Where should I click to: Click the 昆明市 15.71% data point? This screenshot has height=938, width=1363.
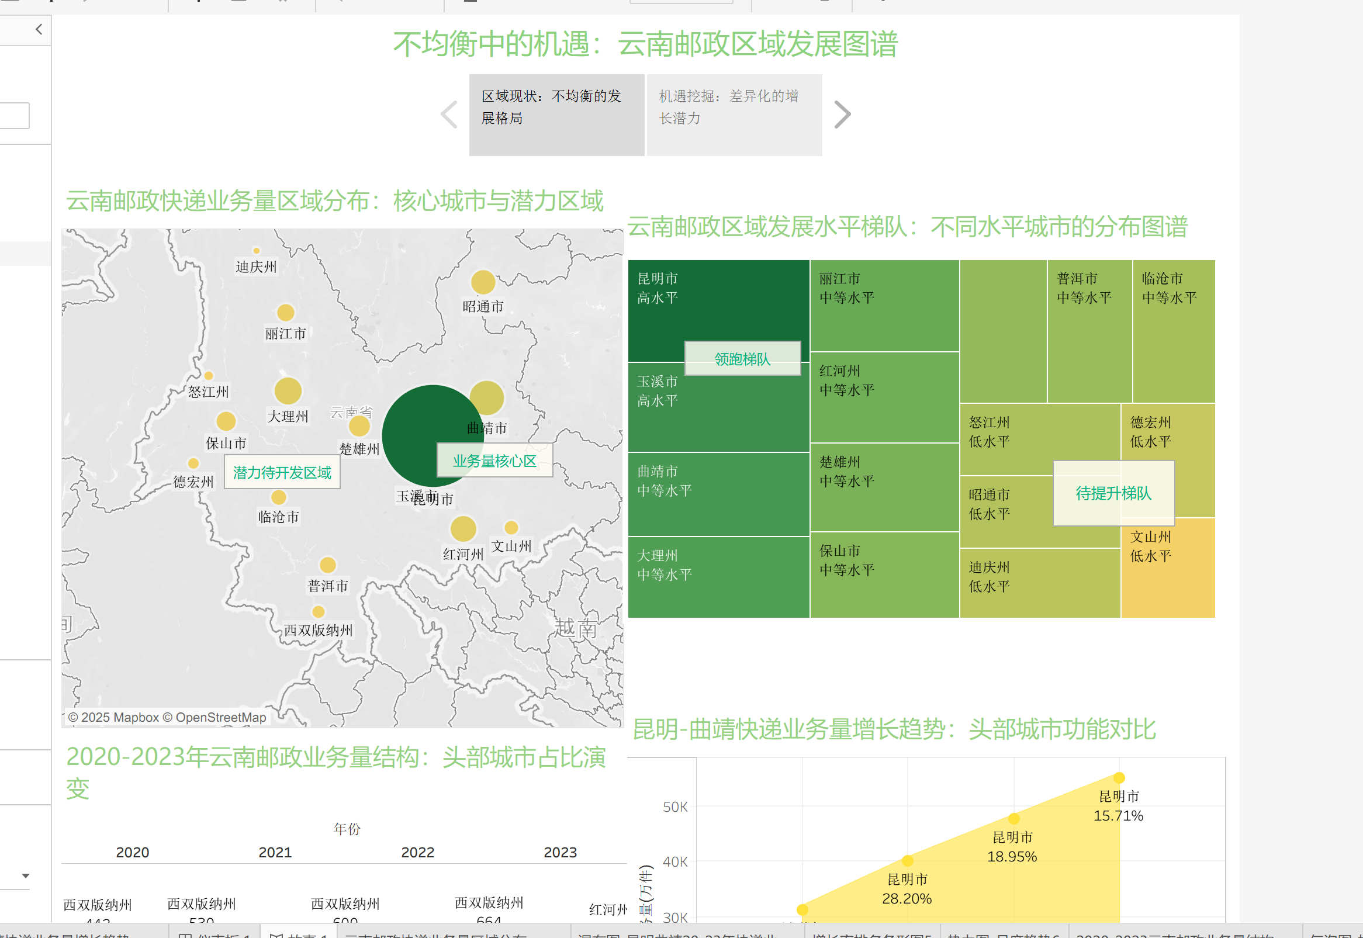point(1119,777)
